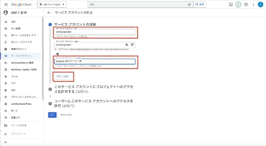The width and height of the screenshot is (266, 146).
Task: Click the タグ chevron icon in sidebar
Action: [x=6, y=83]
